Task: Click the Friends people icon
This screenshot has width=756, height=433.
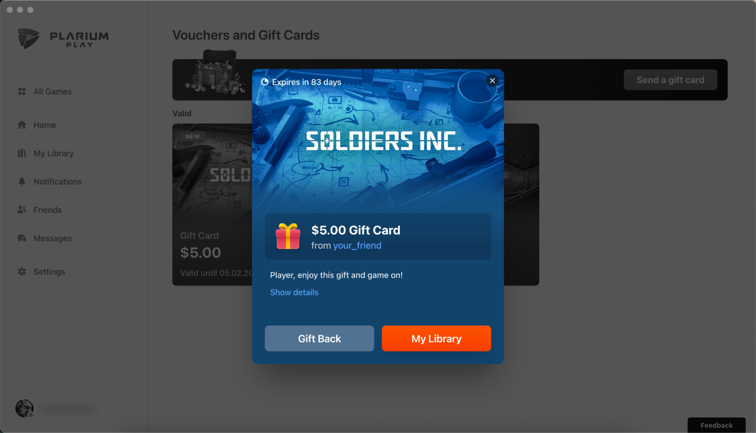Action: (x=22, y=210)
